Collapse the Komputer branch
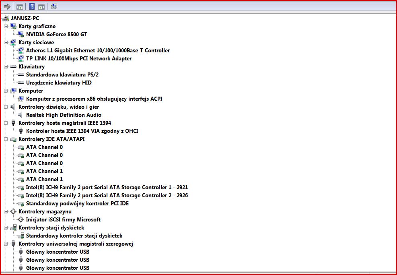397x275 pixels. tap(6, 91)
